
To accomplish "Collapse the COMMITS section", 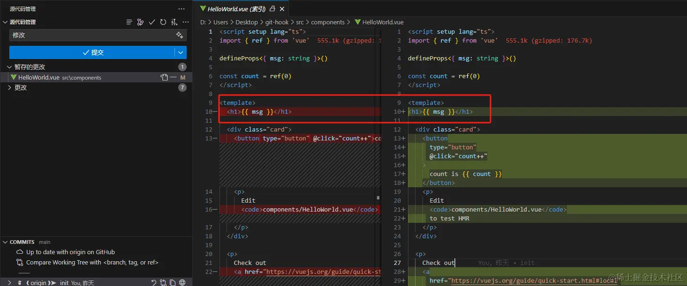I will (x=5, y=242).
